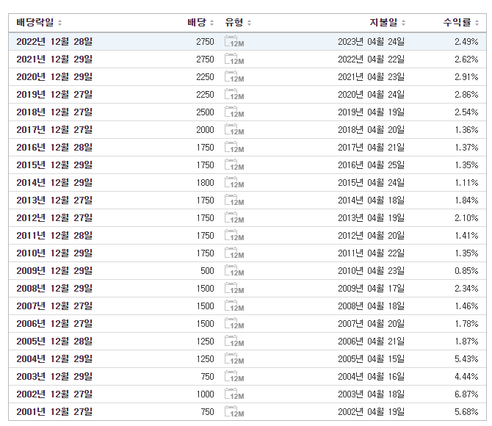The height and width of the screenshot is (426, 492).
Task: Click the 12M calendar icon in 2014년 12월 29일 row
Action: click(234, 183)
